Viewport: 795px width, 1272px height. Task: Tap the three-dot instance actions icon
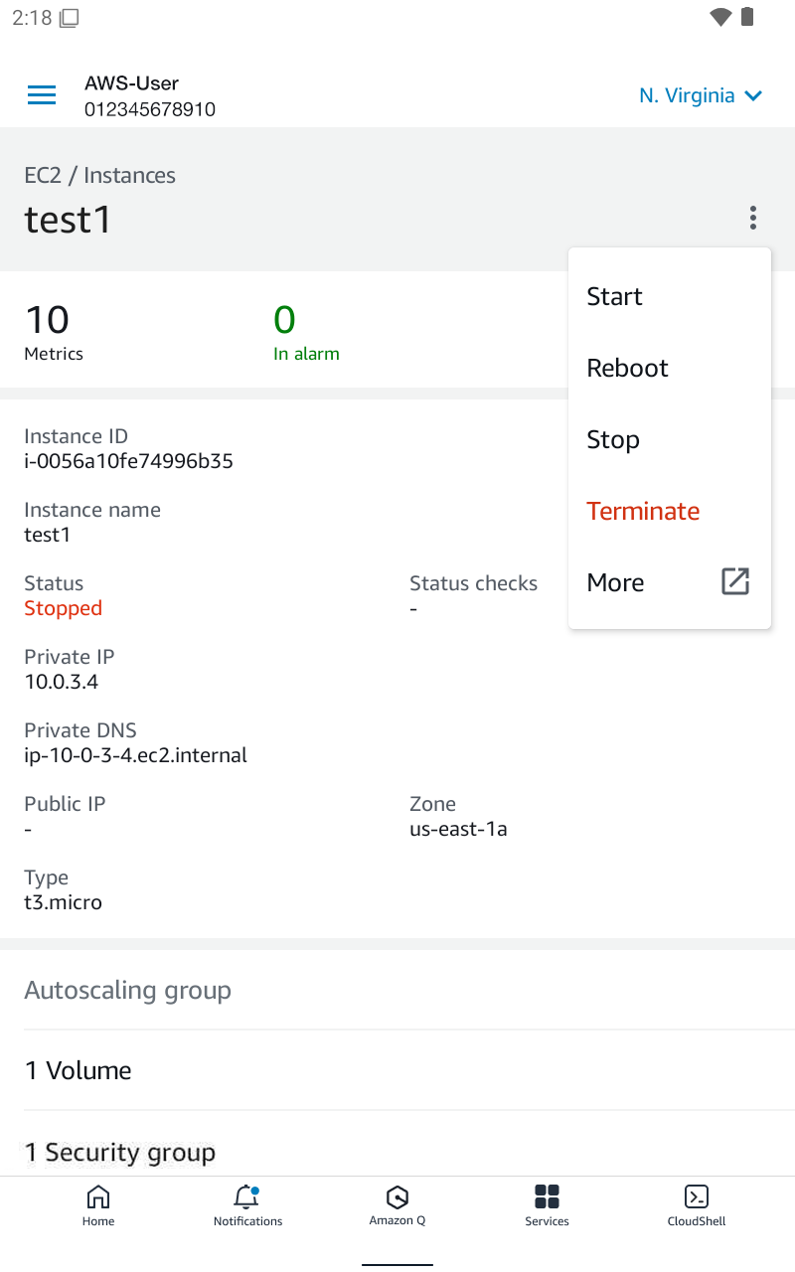753,218
